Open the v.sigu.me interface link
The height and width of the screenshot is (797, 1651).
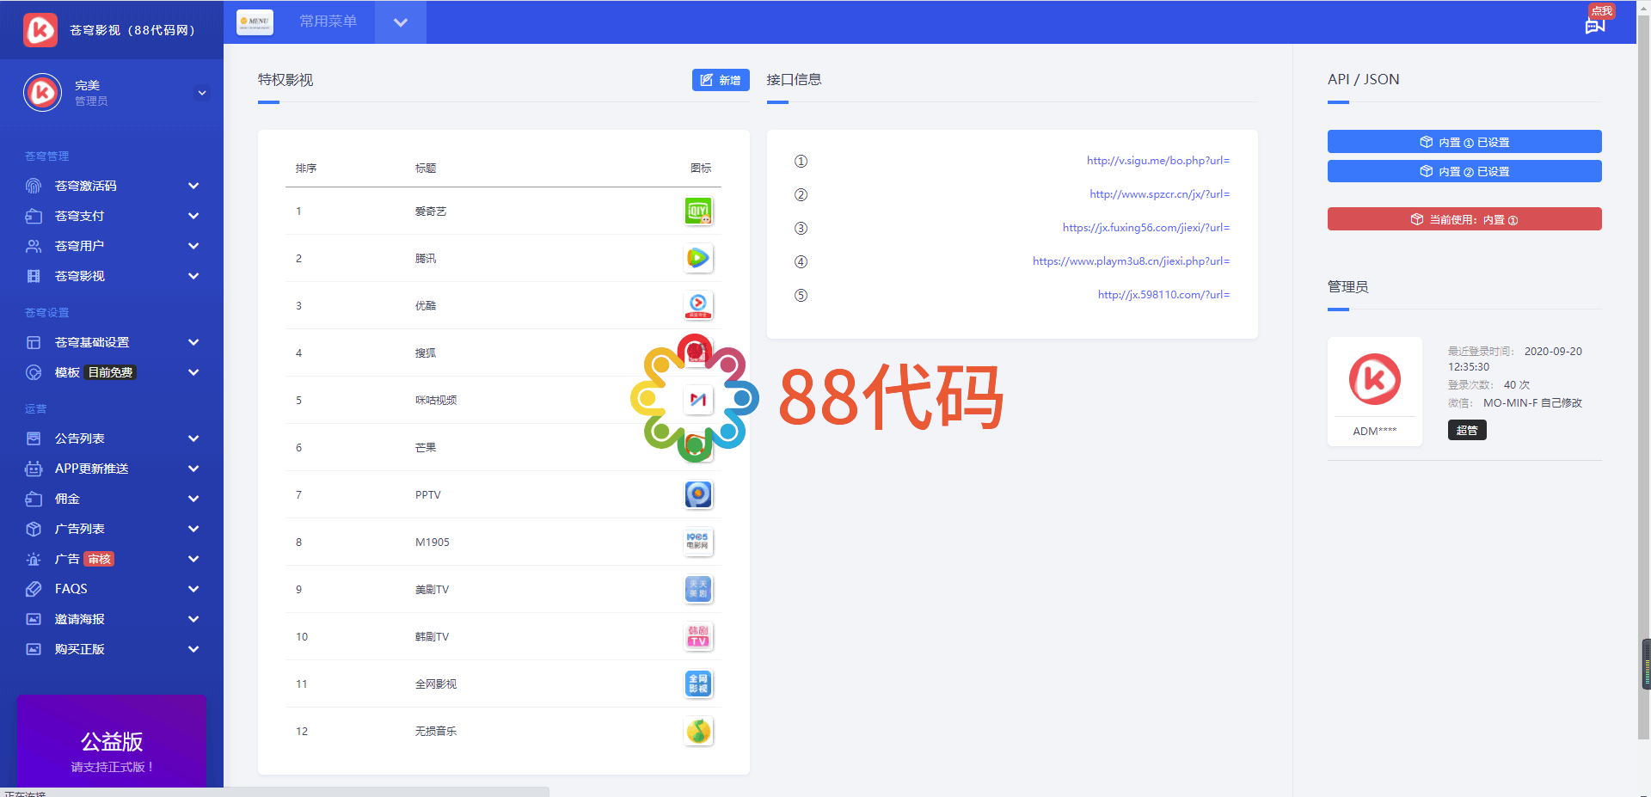(1157, 161)
